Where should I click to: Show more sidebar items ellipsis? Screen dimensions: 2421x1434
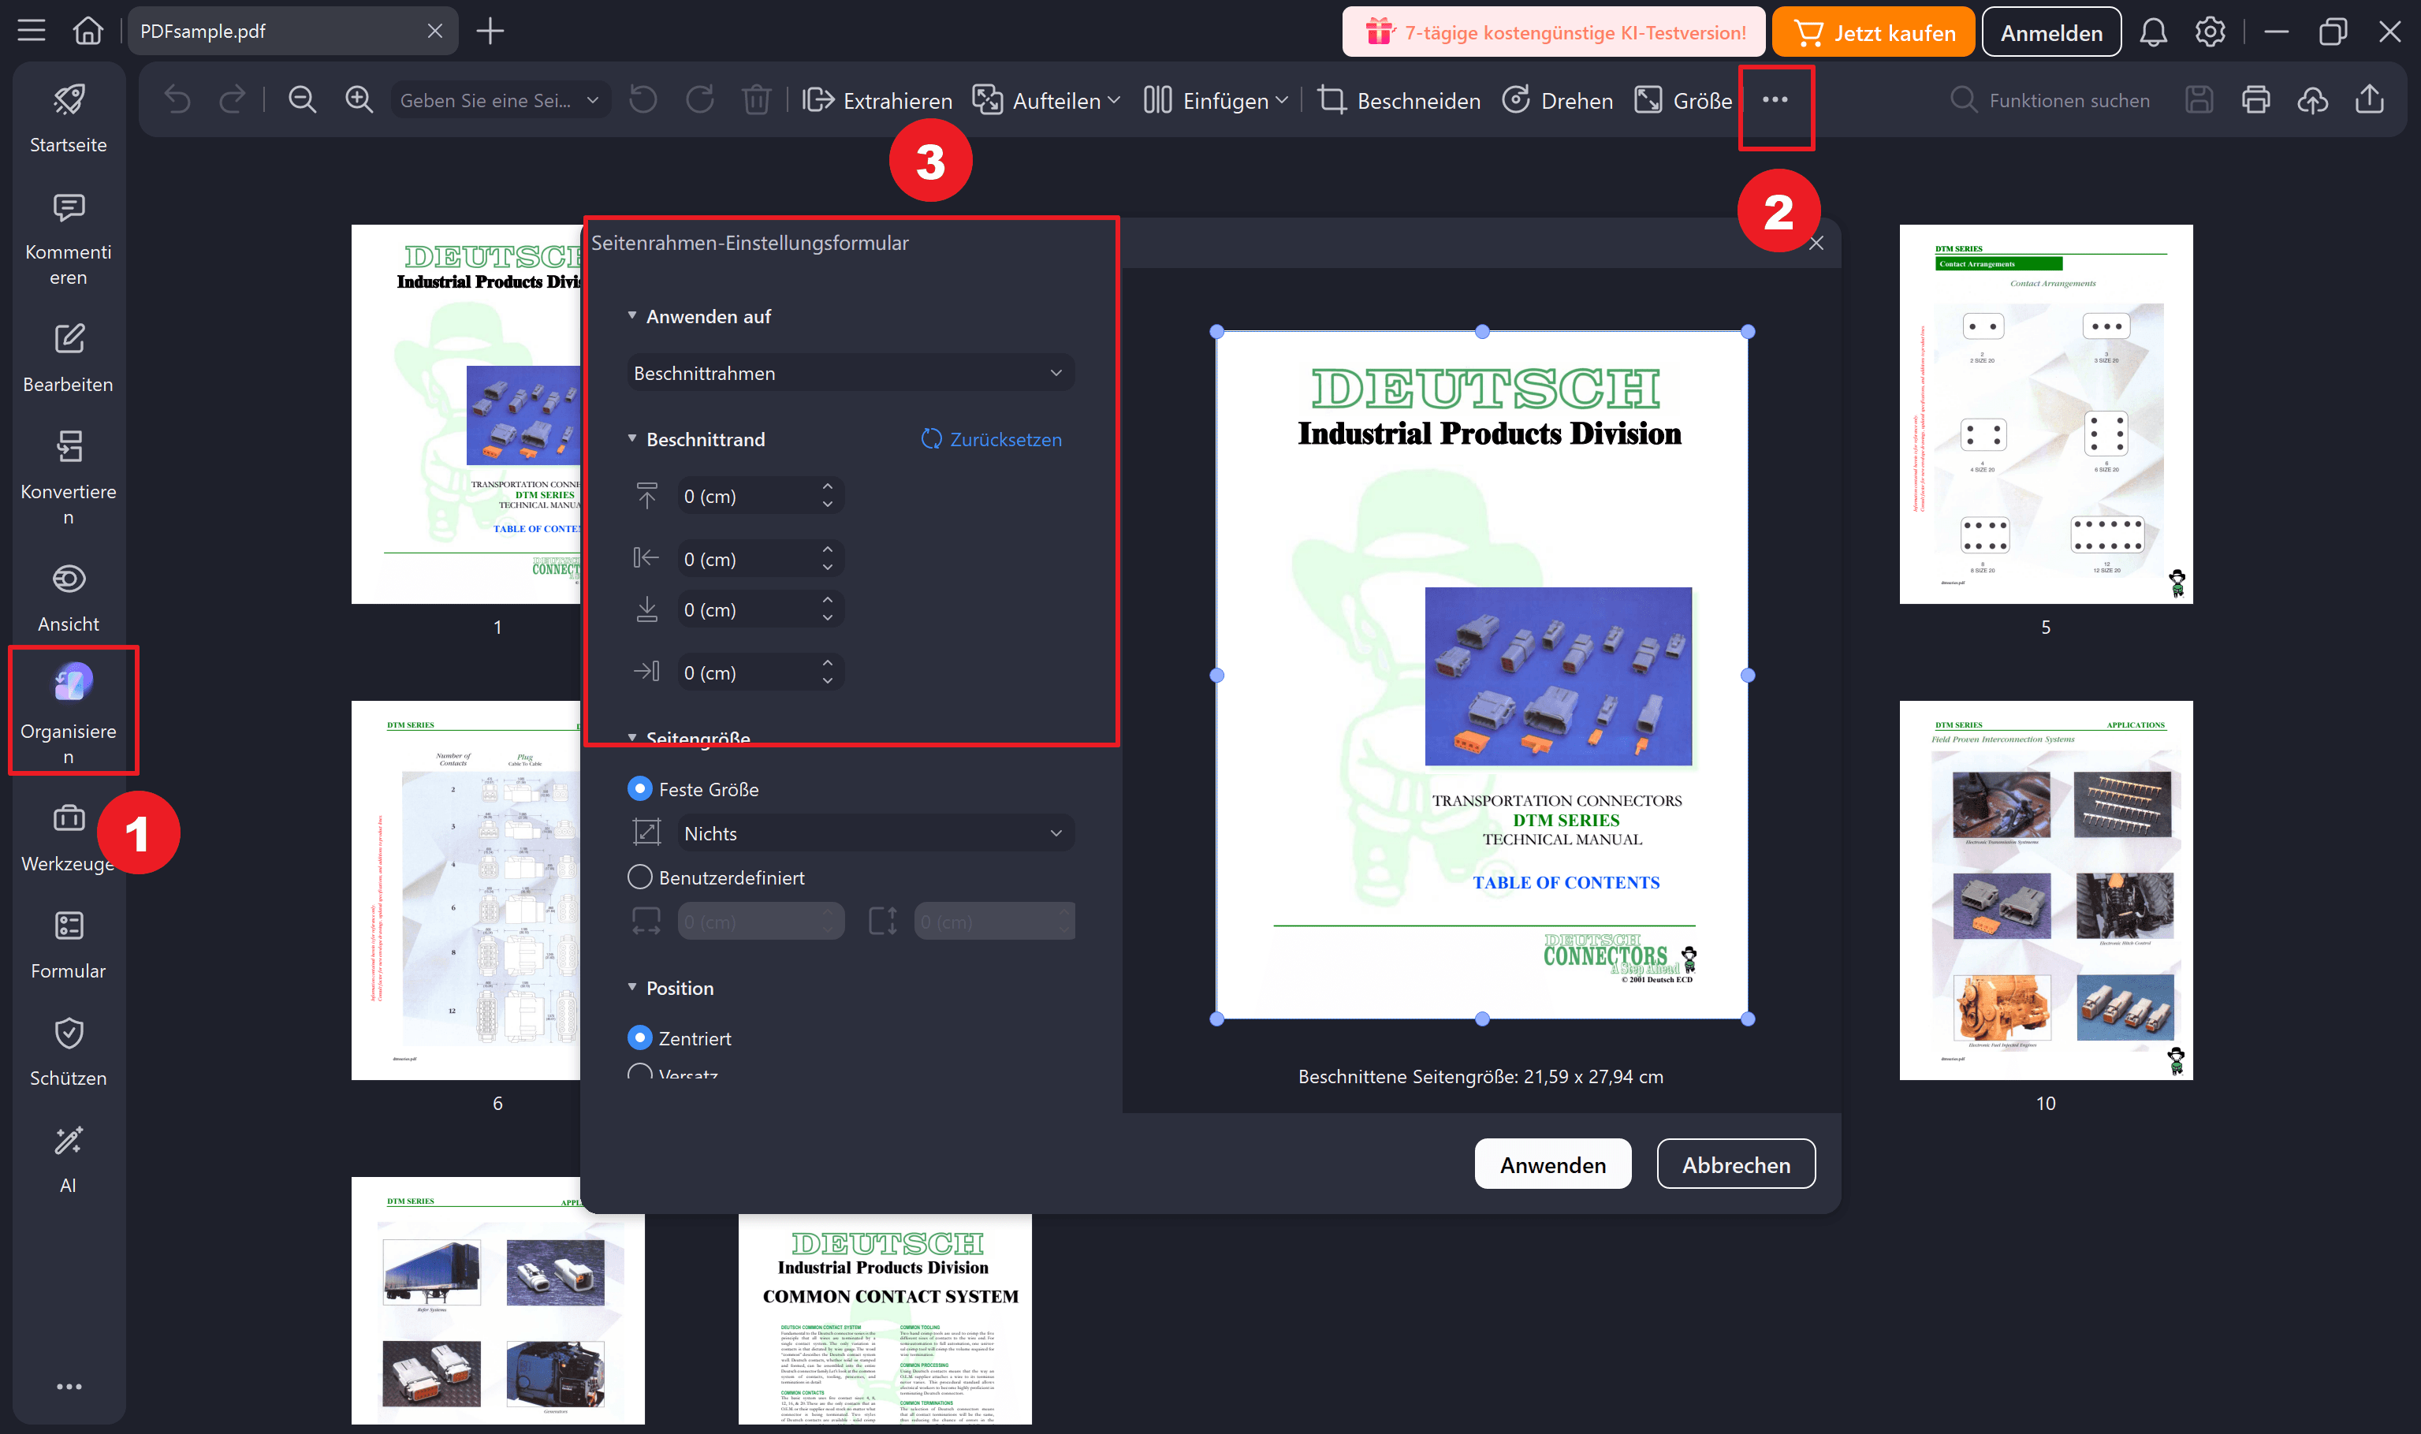tap(69, 1387)
